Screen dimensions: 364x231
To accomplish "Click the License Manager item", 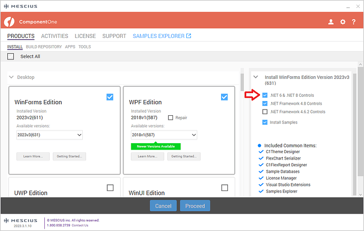I will [281, 178].
